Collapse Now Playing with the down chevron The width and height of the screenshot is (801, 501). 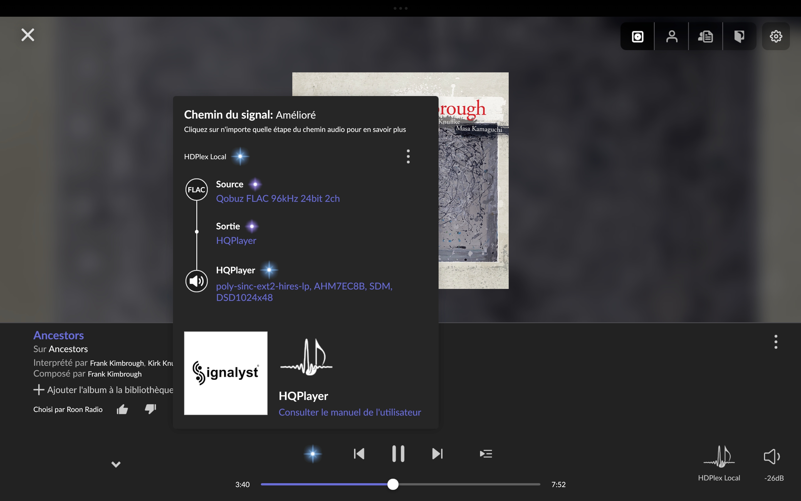(x=116, y=464)
